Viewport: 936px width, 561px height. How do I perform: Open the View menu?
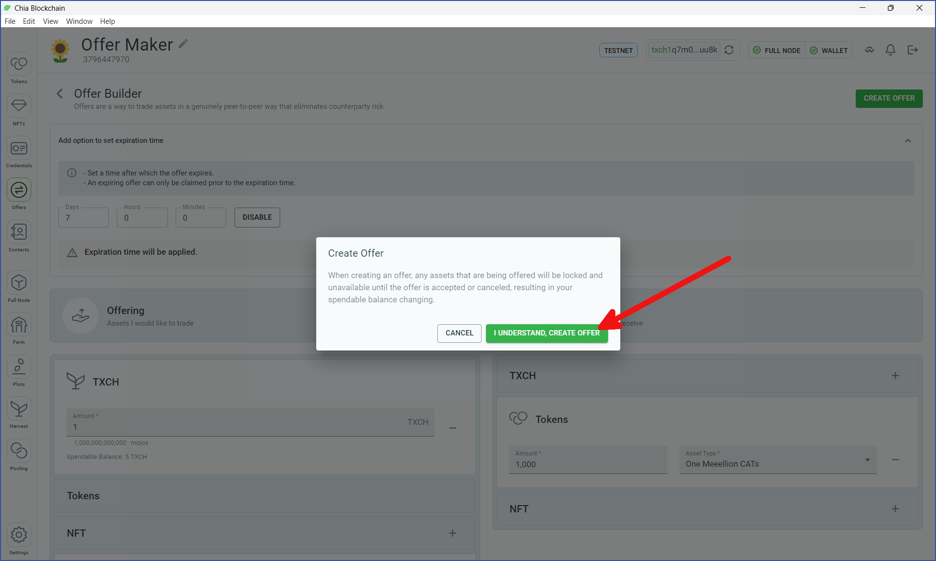[50, 21]
